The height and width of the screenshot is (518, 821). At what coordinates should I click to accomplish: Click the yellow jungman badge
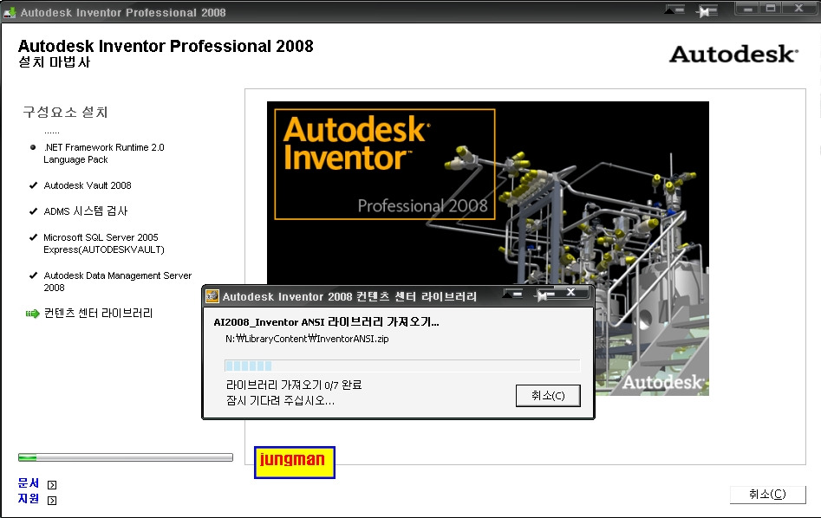tap(294, 462)
